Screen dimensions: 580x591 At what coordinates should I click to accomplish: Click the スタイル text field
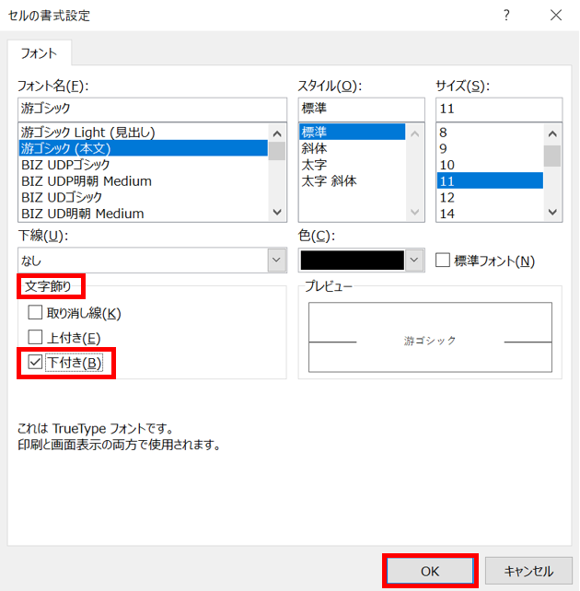(x=362, y=109)
